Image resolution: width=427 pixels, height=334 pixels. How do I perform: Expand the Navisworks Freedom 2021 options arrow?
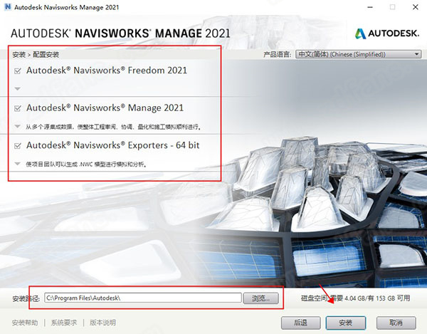17,88
